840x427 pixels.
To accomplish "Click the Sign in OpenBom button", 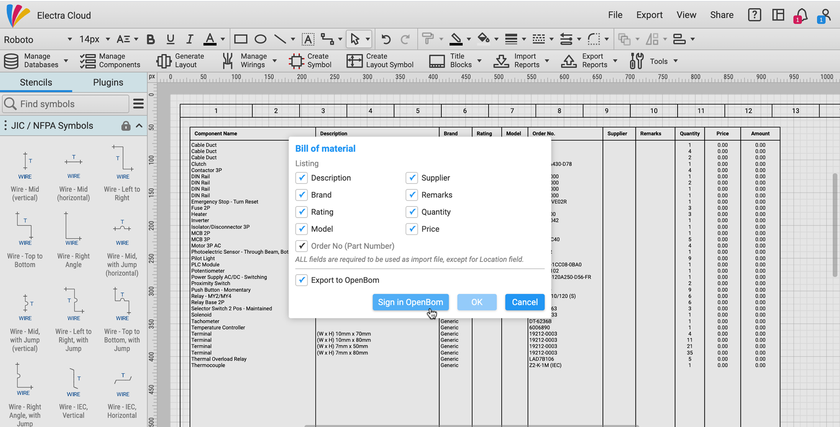I will 411,302.
